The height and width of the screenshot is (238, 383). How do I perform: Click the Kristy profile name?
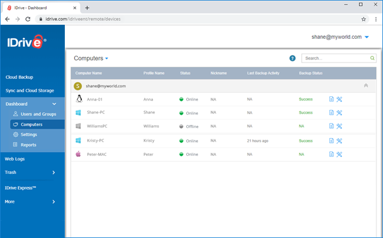coord(148,140)
